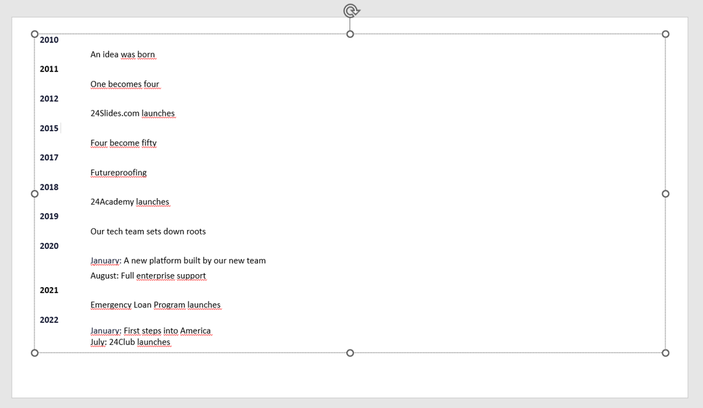703x408 pixels.
Task: Click 'August: Full enterprise support' line
Action: click(148, 275)
